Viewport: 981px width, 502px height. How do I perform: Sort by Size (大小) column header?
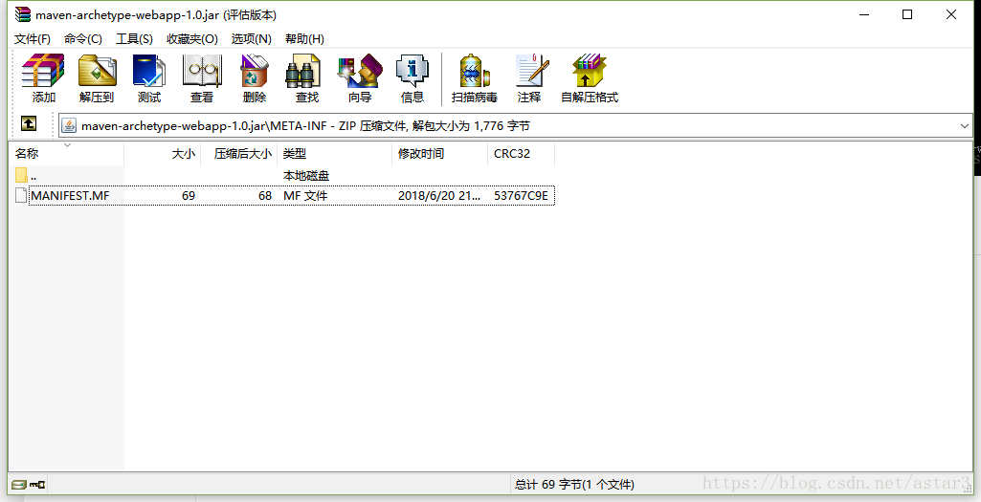point(162,154)
